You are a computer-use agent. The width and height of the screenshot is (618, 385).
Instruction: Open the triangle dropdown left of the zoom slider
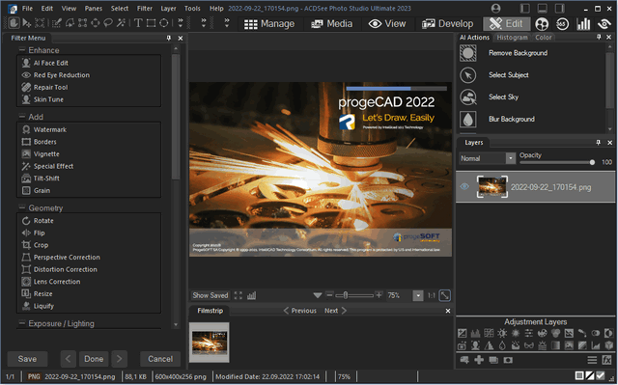tap(318, 295)
